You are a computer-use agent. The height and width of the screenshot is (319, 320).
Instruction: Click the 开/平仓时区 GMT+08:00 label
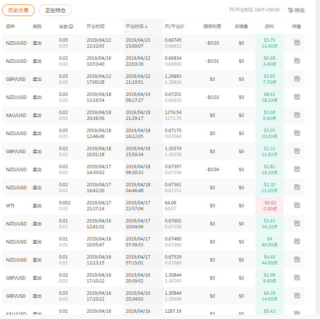[254, 10]
